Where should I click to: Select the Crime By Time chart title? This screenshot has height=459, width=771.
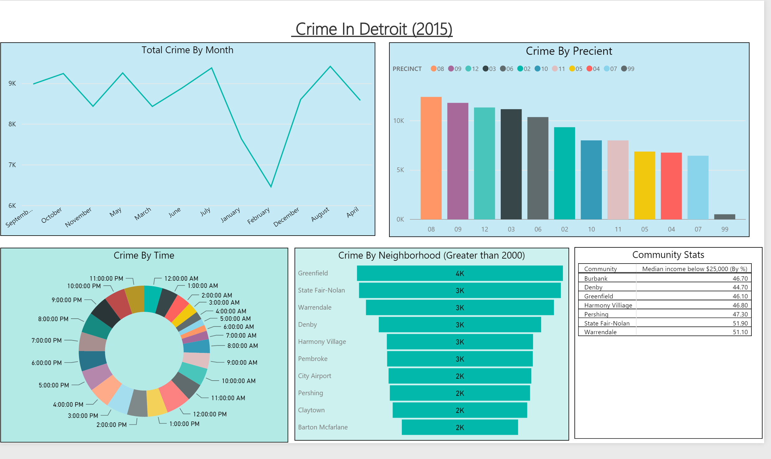[x=144, y=255]
